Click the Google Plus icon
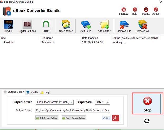This screenshot has width=164, height=130. click(x=116, y=118)
